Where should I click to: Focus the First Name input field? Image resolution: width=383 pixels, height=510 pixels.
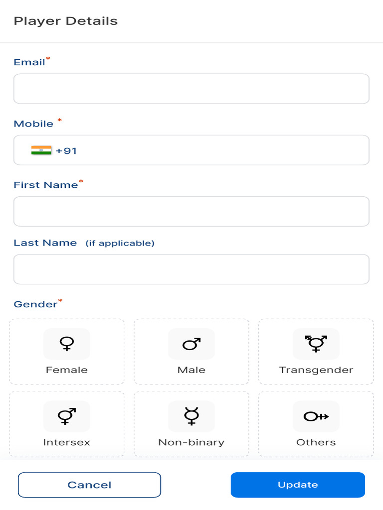click(x=191, y=211)
